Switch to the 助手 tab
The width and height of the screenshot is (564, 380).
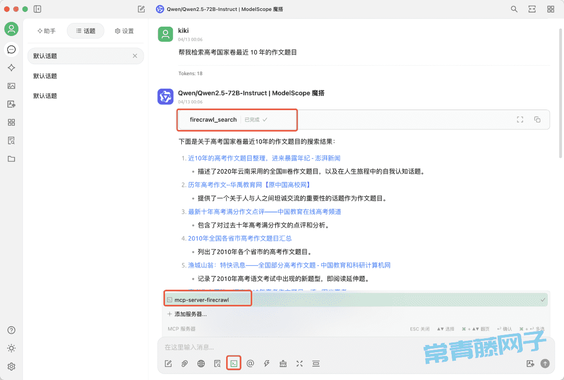tap(46, 31)
